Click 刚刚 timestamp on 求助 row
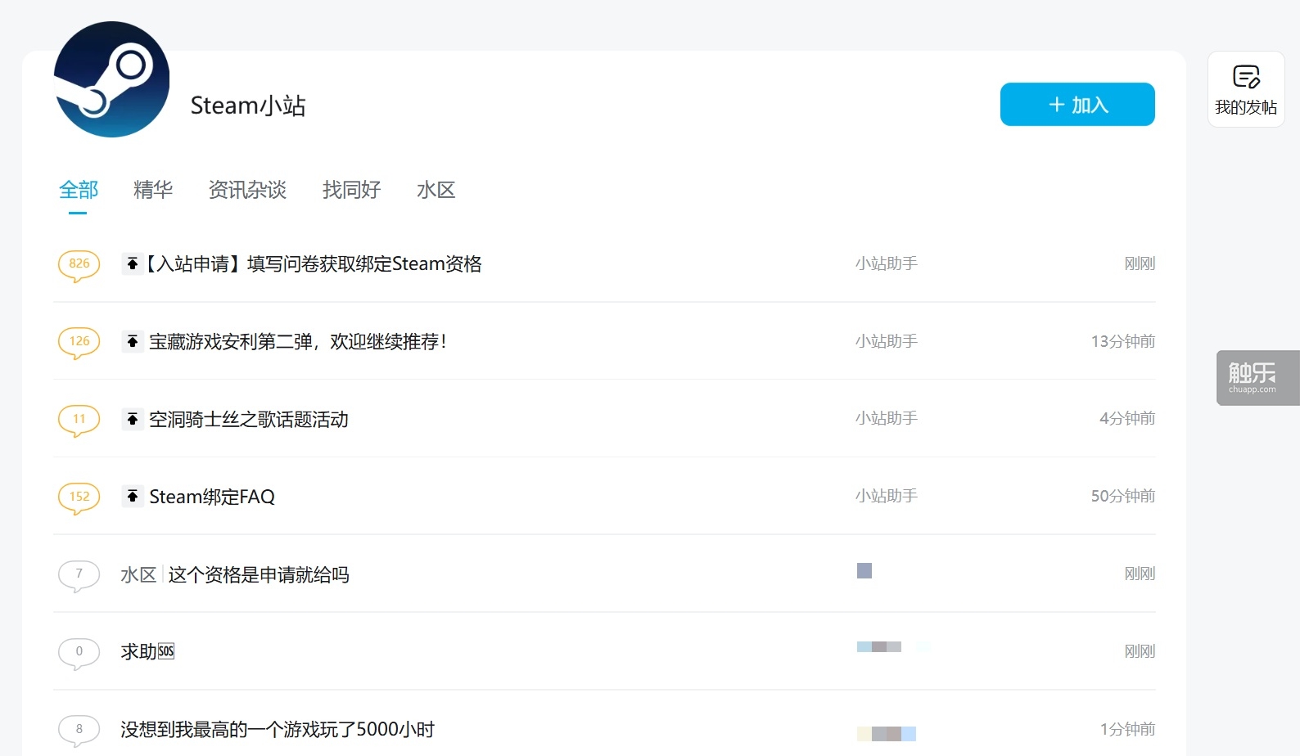This screenshot has height=756, width=1300. pos(1140,651)
